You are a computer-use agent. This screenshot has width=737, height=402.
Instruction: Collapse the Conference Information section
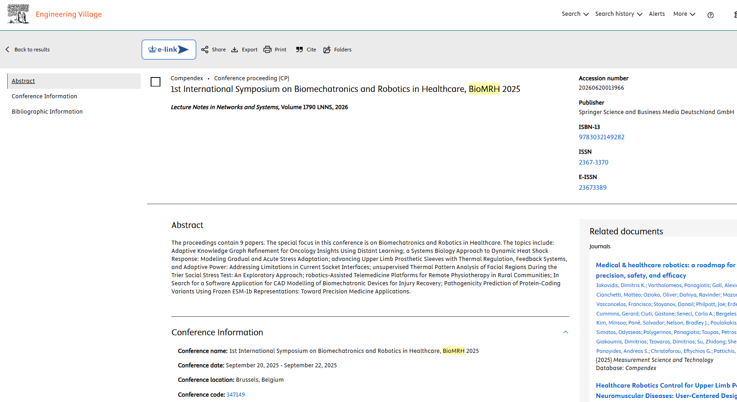pyautogui.click(x=566, y=332)
